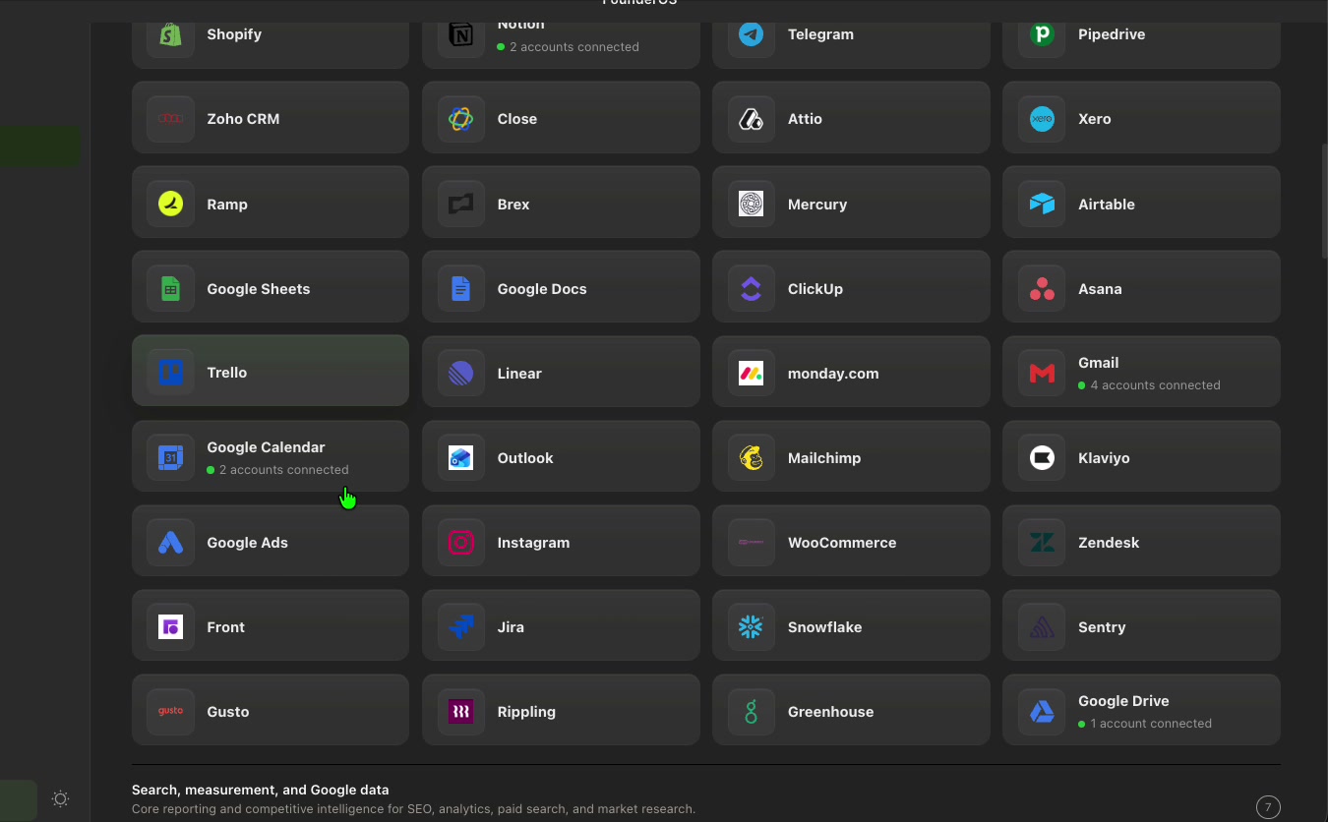Image resolution: width=1328 pixels, height=822 pixels.
Task: Open the Snowflake integration card
Action: click(851, 625)
